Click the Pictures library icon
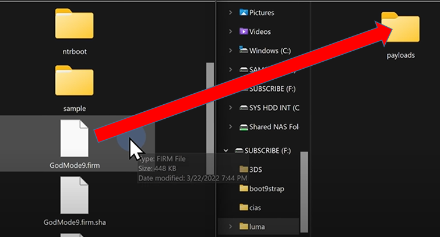Viewport: 440px width, 237px height. (x=243, y=12)
